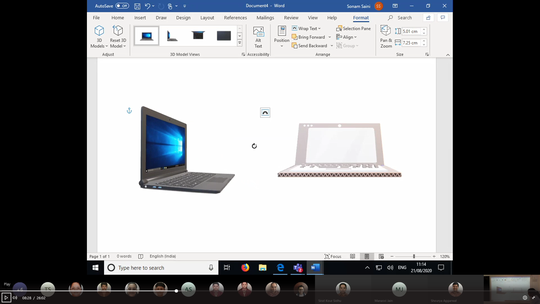This screenshot has height=304, width=540.
Task: Open Microsoft Teams from taskbar
Action: tap(298, 268)
